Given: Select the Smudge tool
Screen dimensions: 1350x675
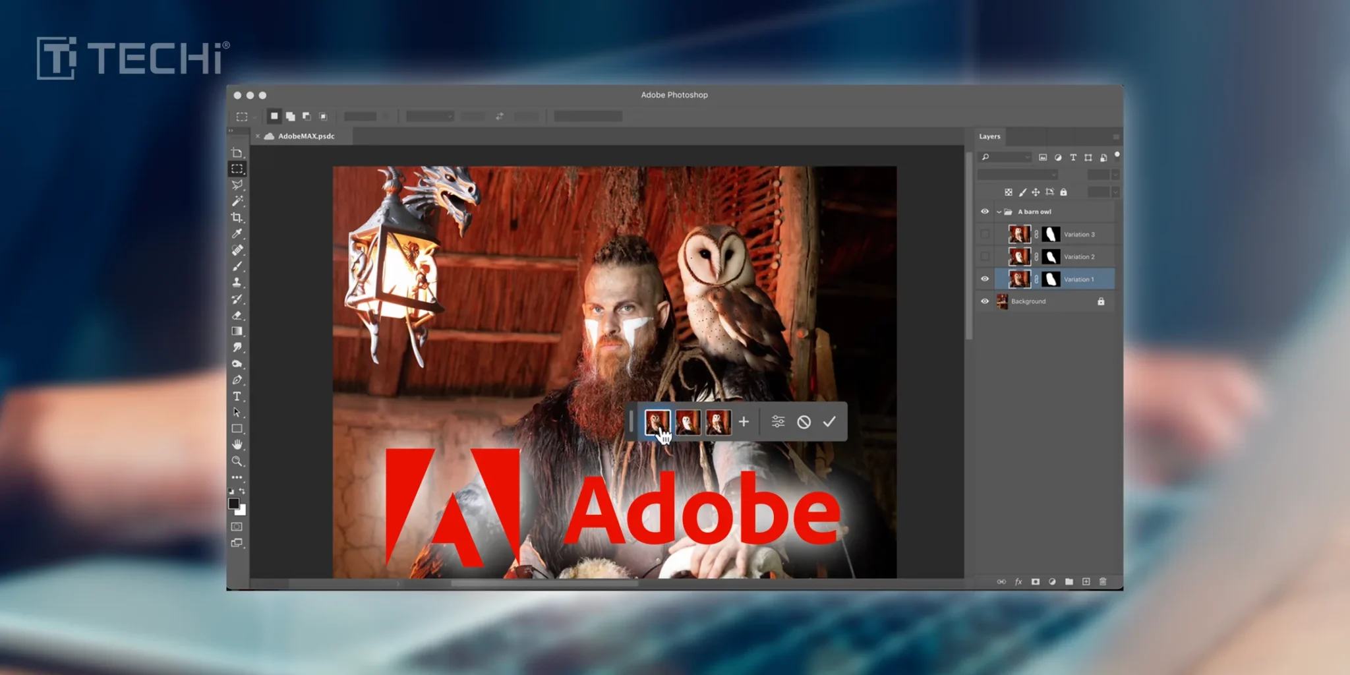Looking at the screenshot, I should (x=237, y=347).
